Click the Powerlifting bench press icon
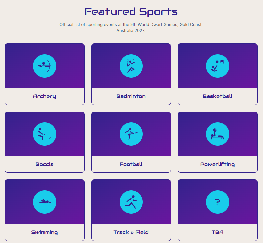 (218, 134)
